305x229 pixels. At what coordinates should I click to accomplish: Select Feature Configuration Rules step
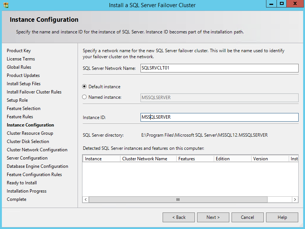34,175
